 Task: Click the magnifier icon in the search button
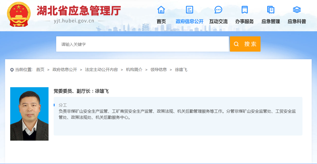point(236,44)
